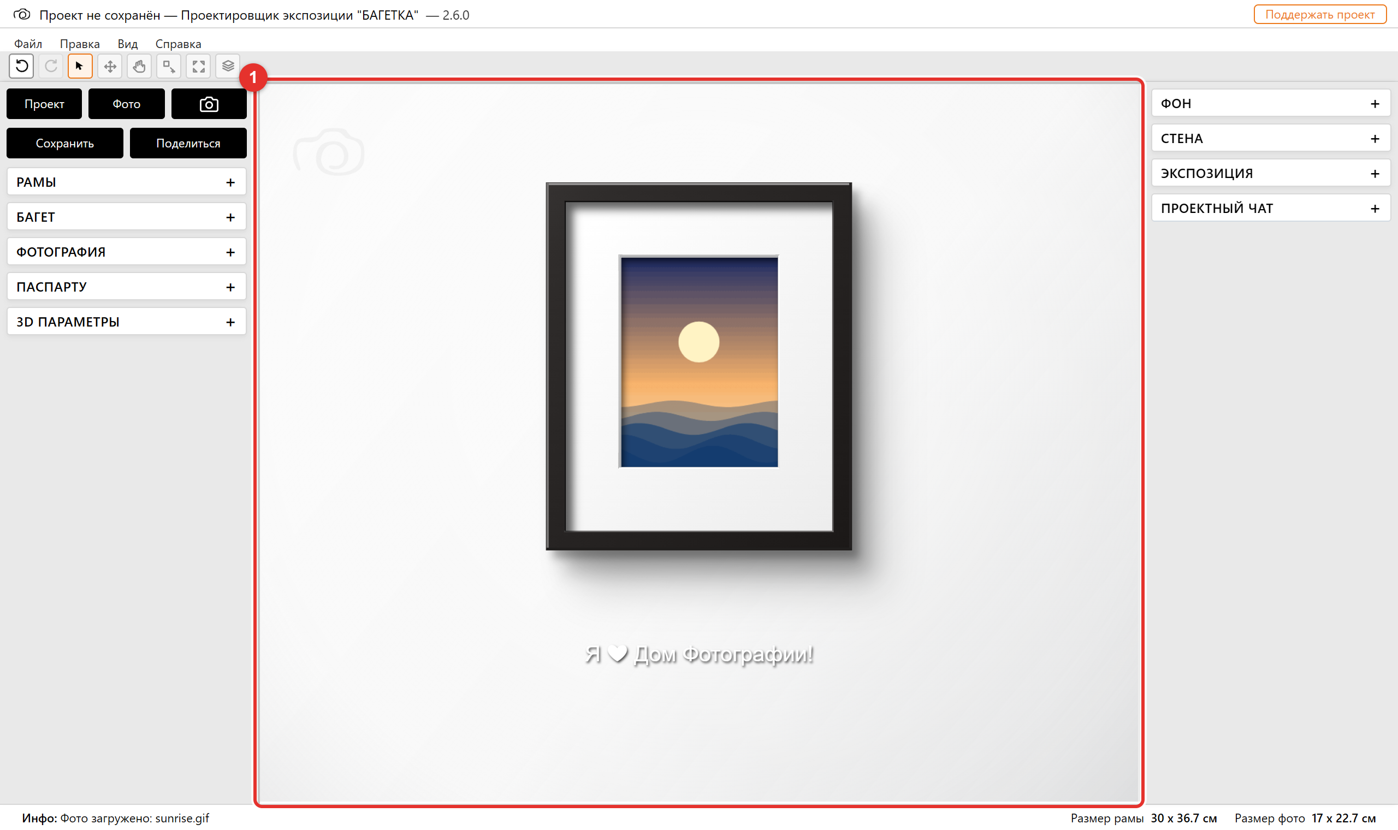Select the framed sunrise picture on canvas
This screenshot has width=1398, height=830.
click(698, 366)
